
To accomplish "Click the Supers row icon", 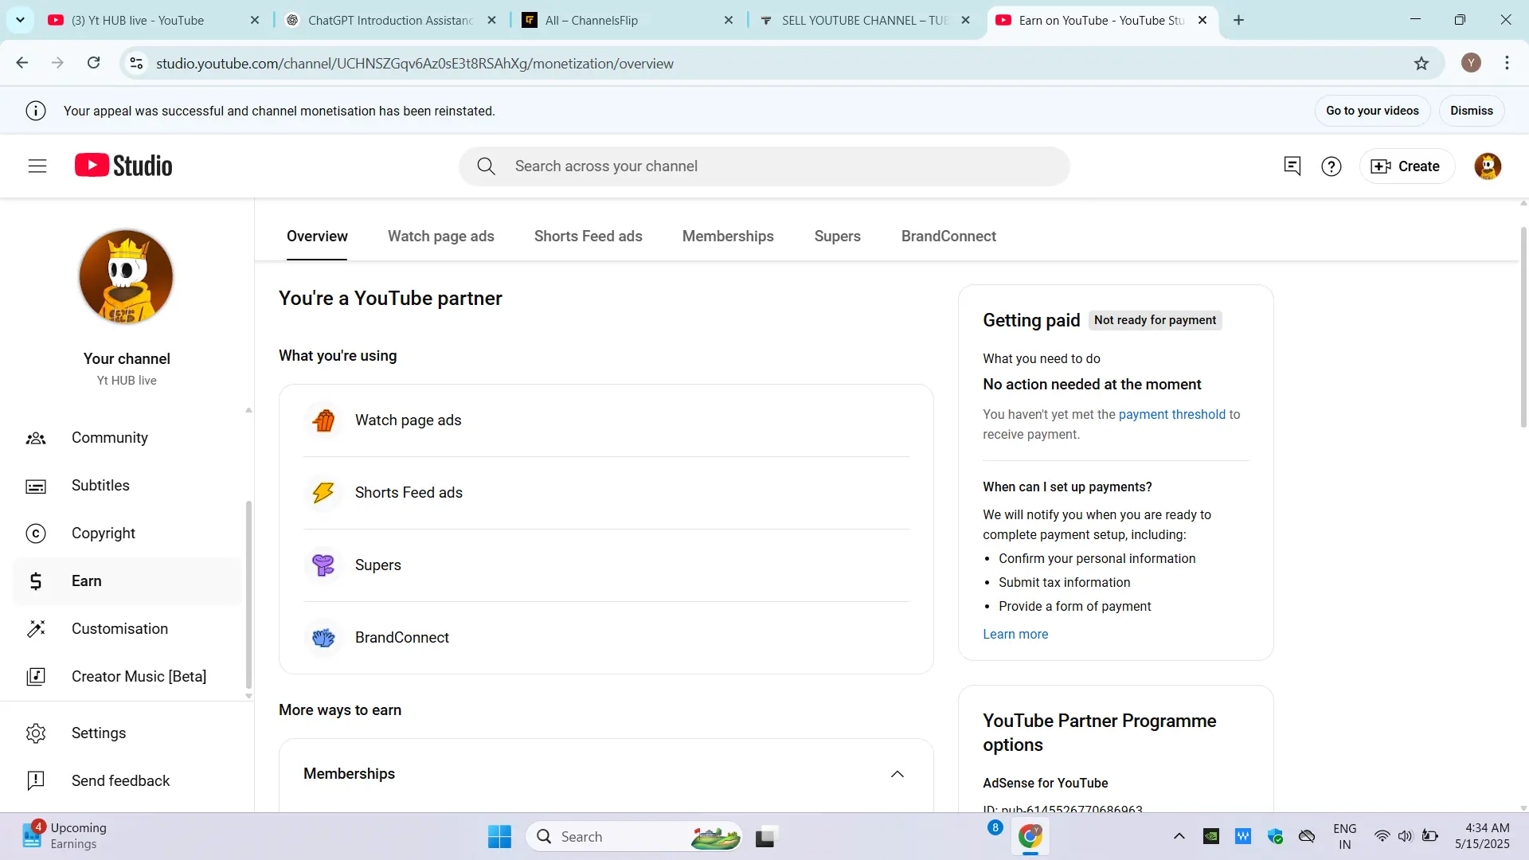I will point(323,565).
